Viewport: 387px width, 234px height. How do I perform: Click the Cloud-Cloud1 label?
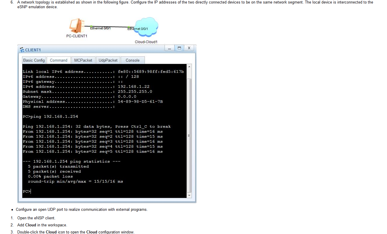[146, 42]
